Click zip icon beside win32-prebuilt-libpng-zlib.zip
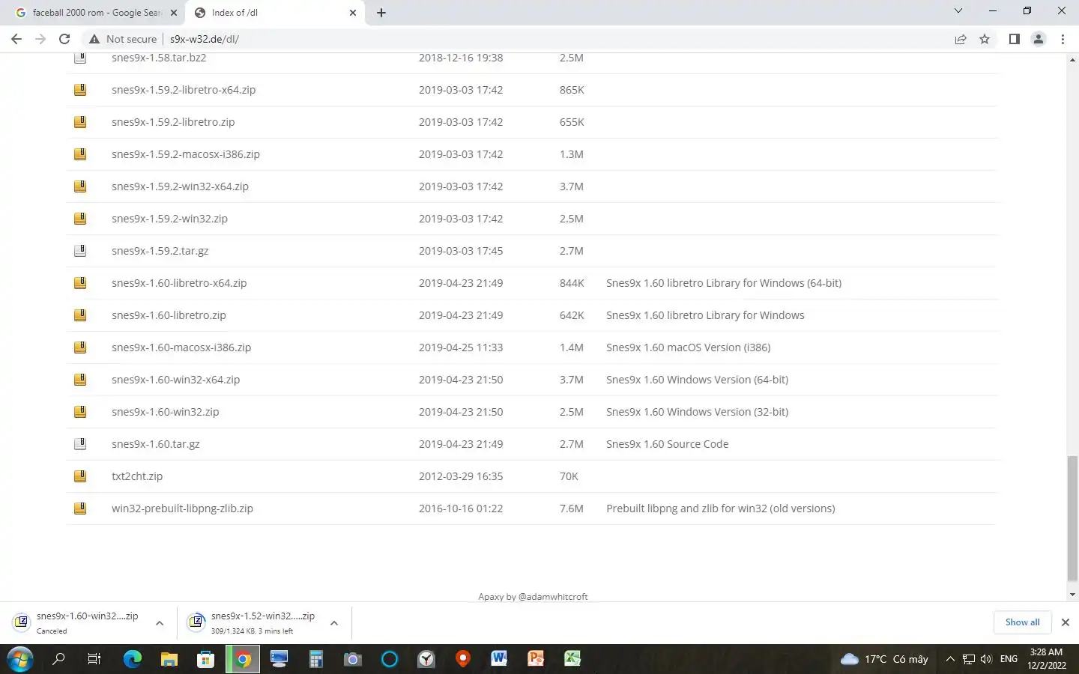The image size is (1079, 674). 80,508
